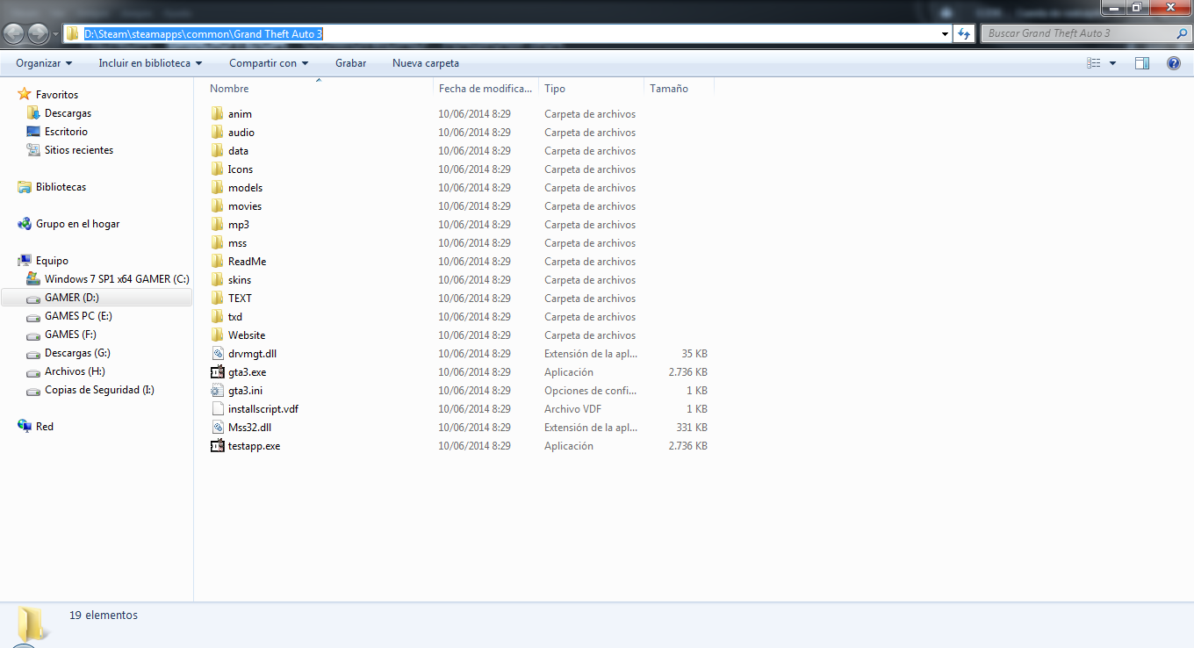The image size is (1194, 648).
Task: Open the GAMES PC (E:) drive
Action: 78,316
